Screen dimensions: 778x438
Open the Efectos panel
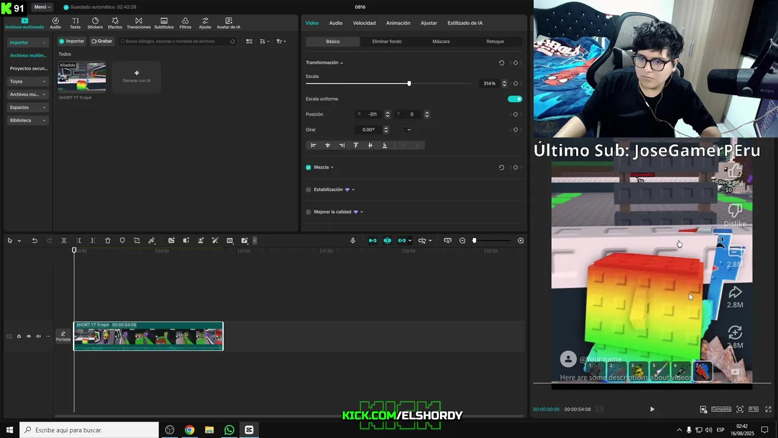tap(115, 23)
